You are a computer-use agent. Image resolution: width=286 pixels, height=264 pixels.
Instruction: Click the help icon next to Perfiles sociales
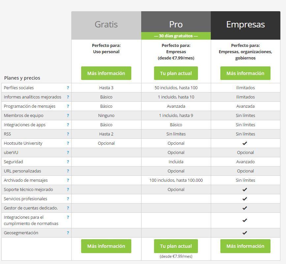pos(68,88)
